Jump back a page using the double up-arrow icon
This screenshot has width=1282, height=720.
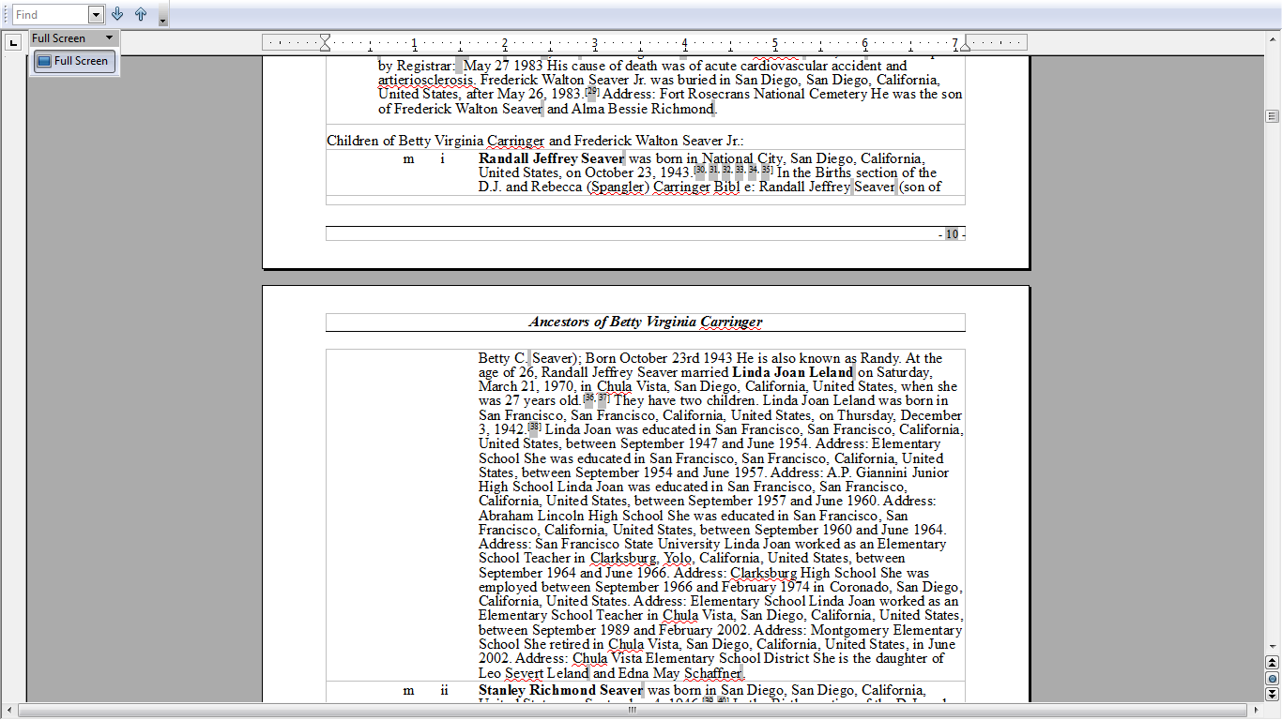pos(1272,662)
